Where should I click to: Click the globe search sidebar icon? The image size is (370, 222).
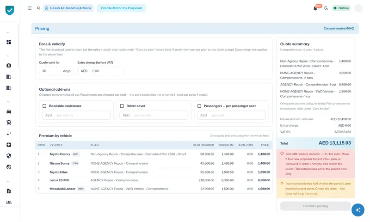[9, 167]
